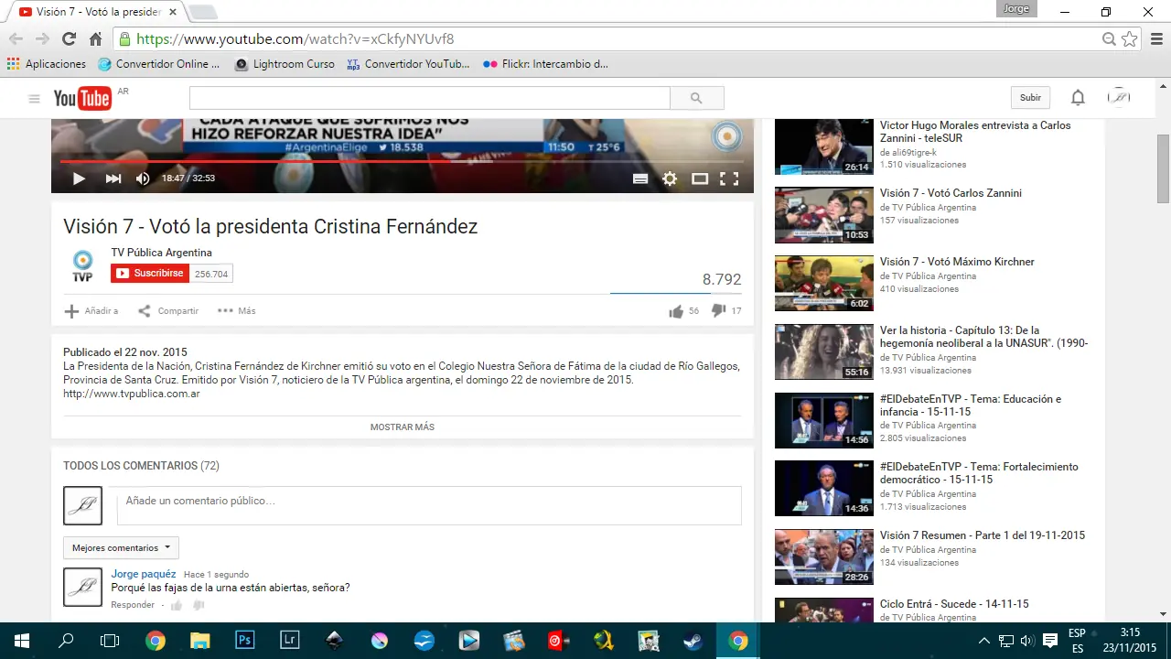1171x659 pixels.
Task: Open Votó Máximo Kirchner video thumbnail
Action: coord(824,284)
